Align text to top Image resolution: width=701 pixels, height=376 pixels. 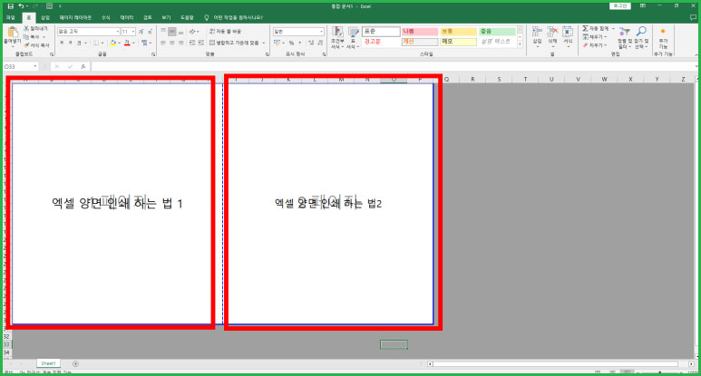[163, 32]
